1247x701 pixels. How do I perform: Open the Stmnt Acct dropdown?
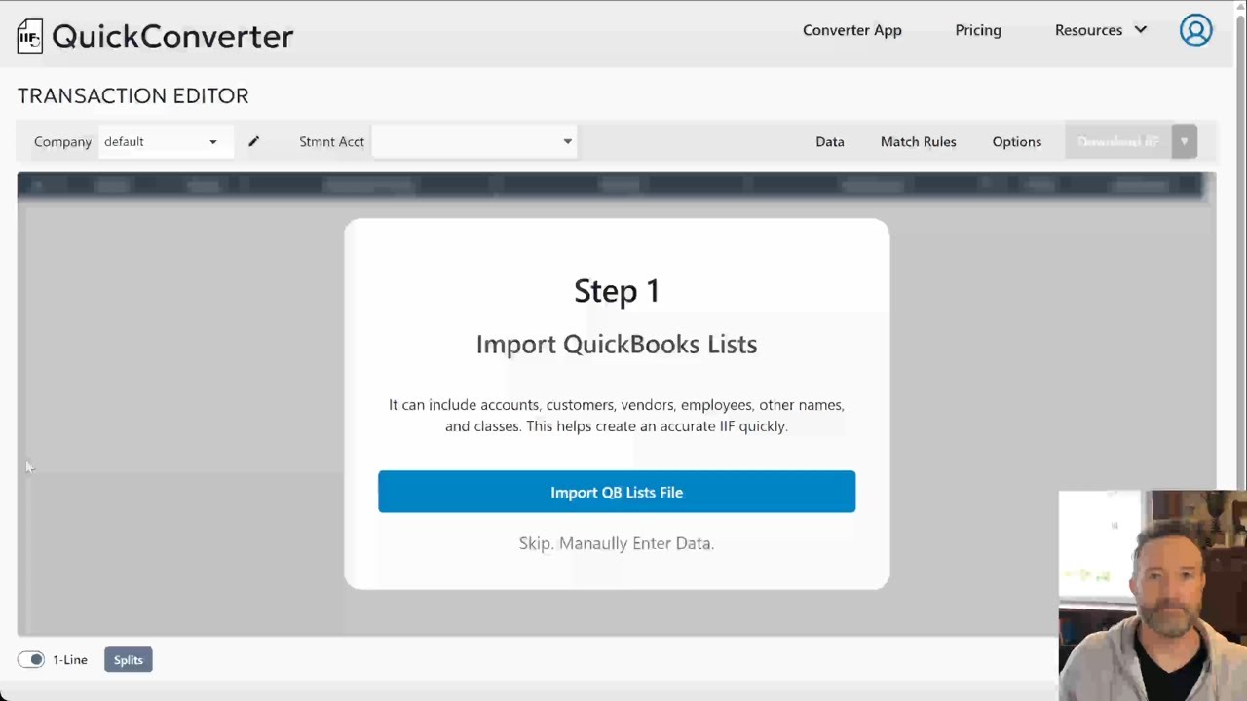(x=473, y=141)
